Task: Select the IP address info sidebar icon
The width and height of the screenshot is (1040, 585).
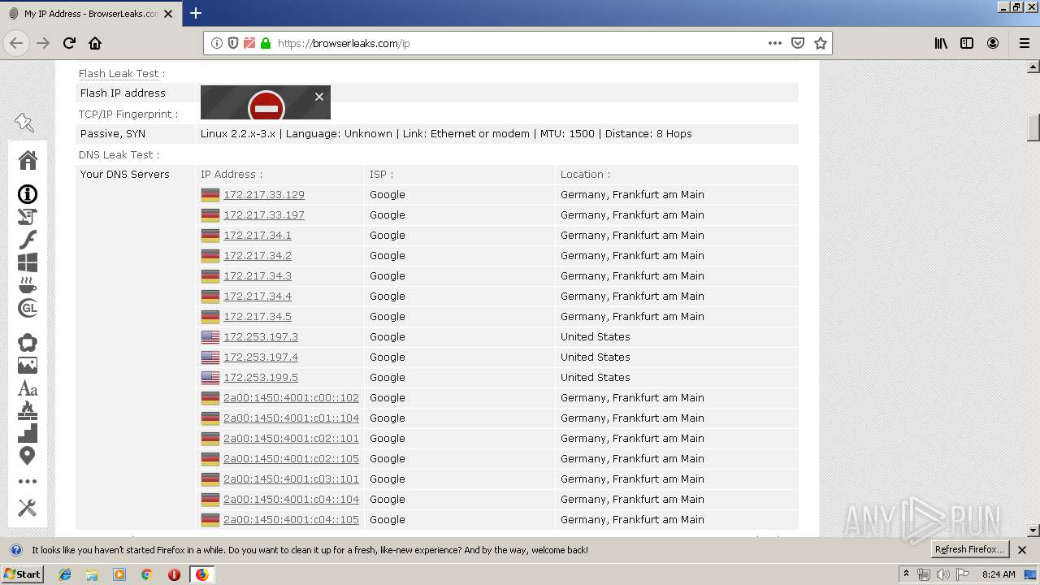Action: click(28, 194)
